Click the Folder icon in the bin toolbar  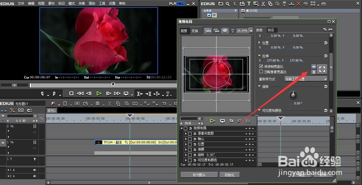pos(221,4)
